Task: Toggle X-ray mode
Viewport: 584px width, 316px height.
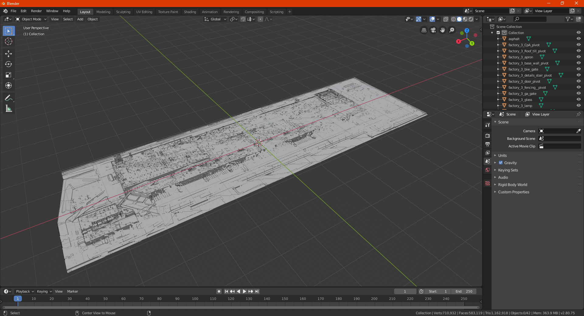Action: pos(446,19)
